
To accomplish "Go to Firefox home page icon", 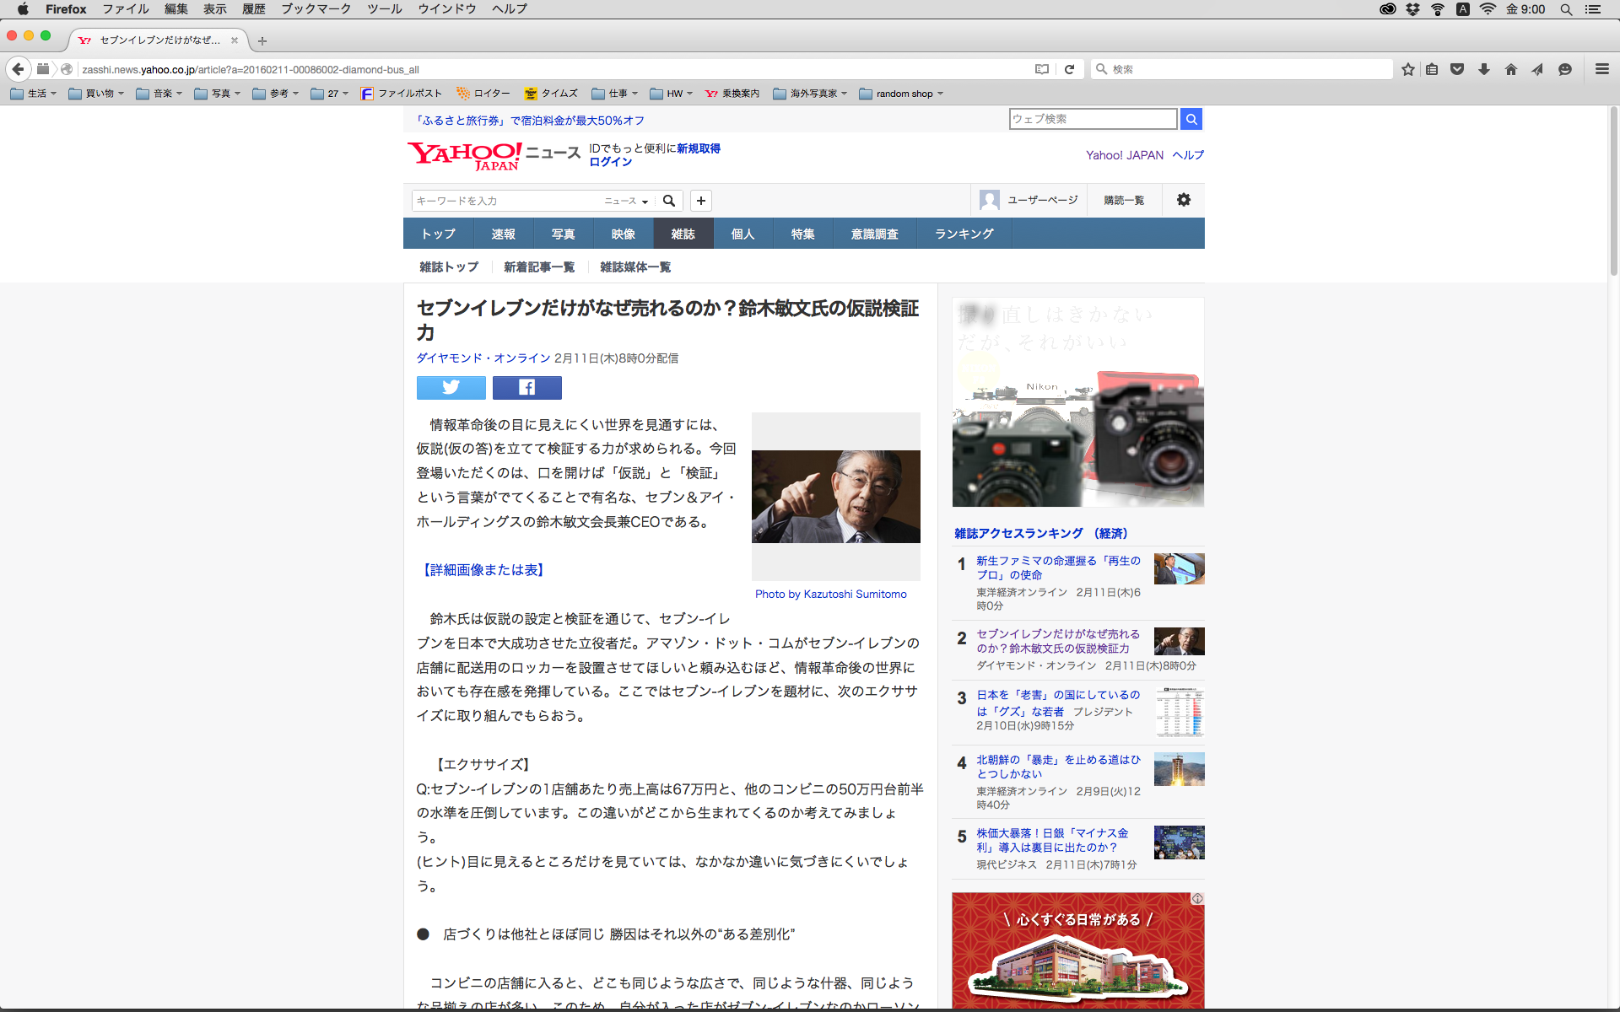I will 1510,69.
